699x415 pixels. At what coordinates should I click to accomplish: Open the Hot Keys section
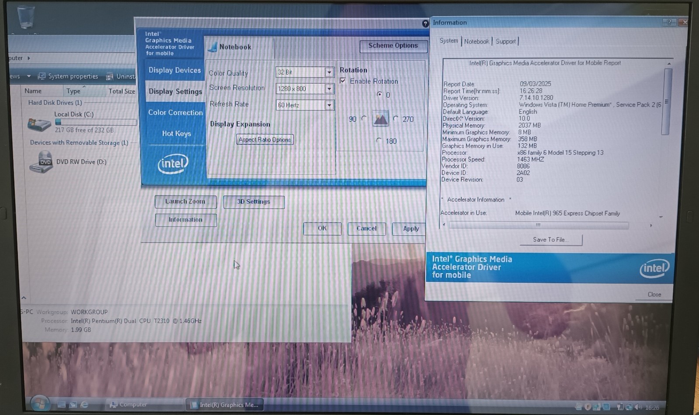(176, 134)
